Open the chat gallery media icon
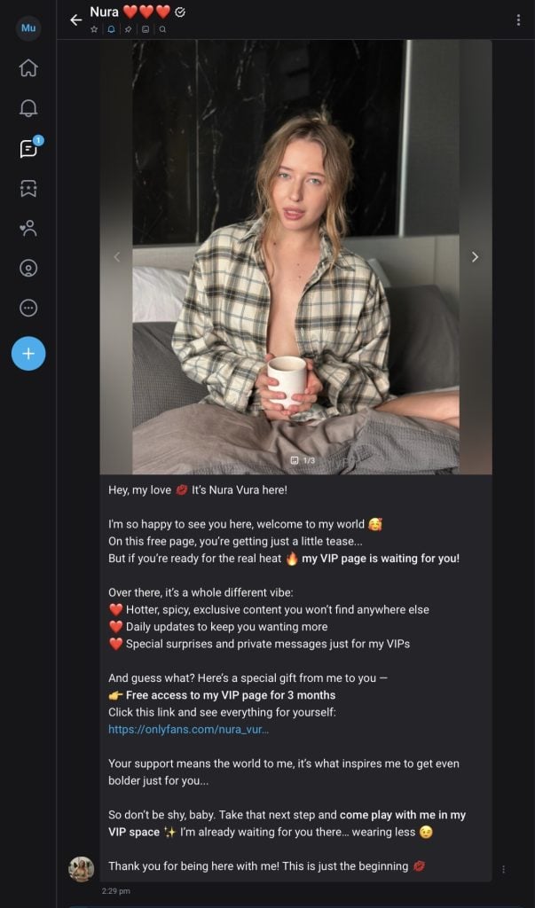 146,29
